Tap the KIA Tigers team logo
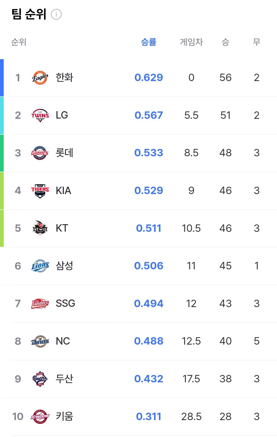This screenshot has height=437, width=277. (x=40, y=191)
